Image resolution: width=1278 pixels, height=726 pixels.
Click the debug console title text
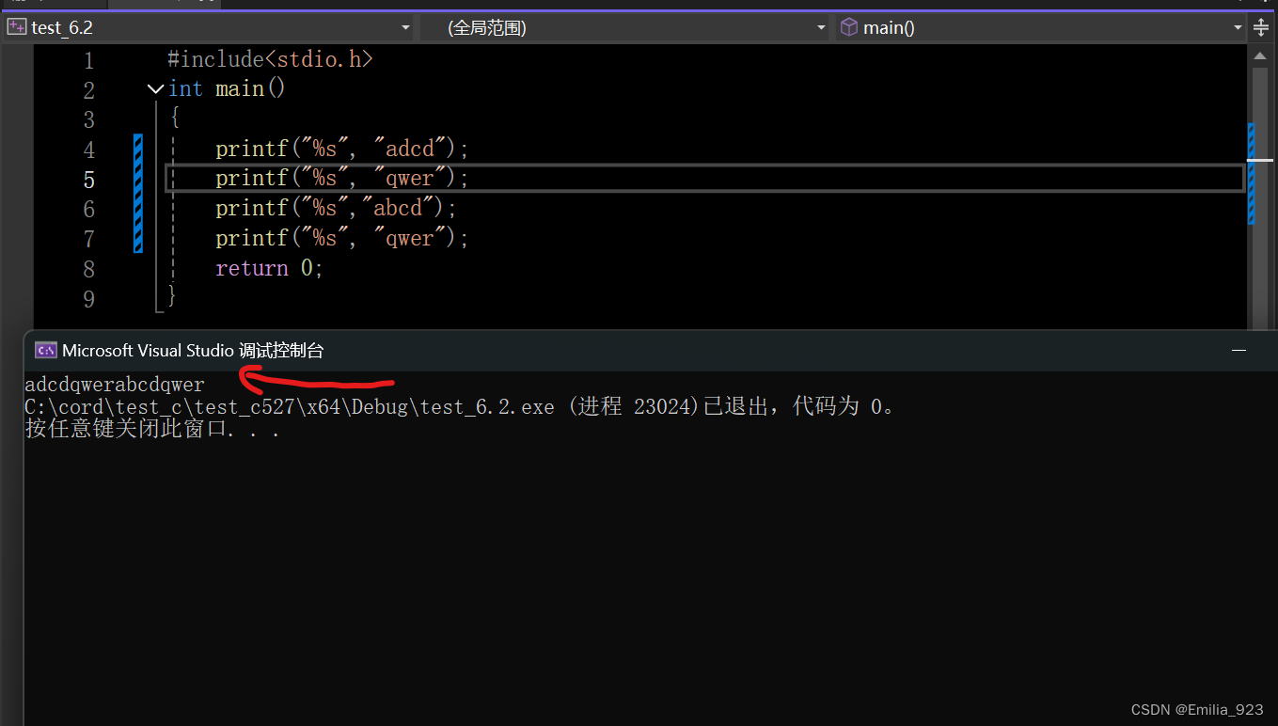click(193, 351)
